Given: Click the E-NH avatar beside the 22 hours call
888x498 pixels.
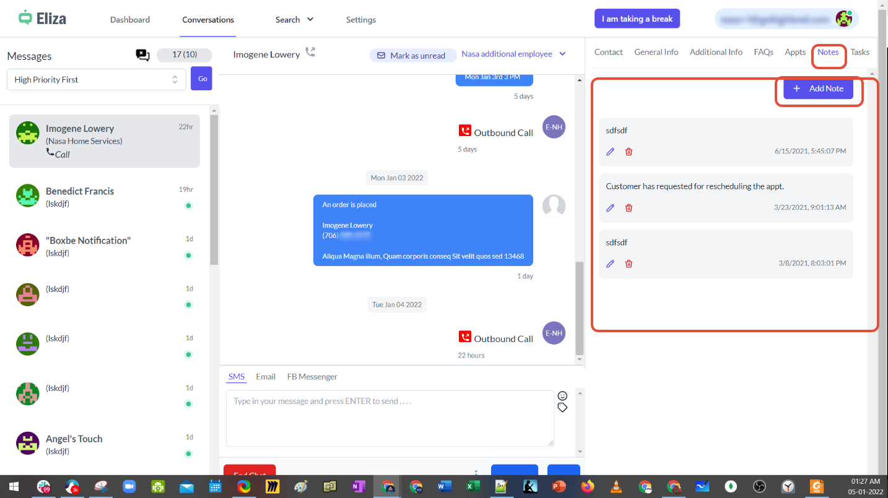Looking at the screenshot, I should [x=554, y=333].
